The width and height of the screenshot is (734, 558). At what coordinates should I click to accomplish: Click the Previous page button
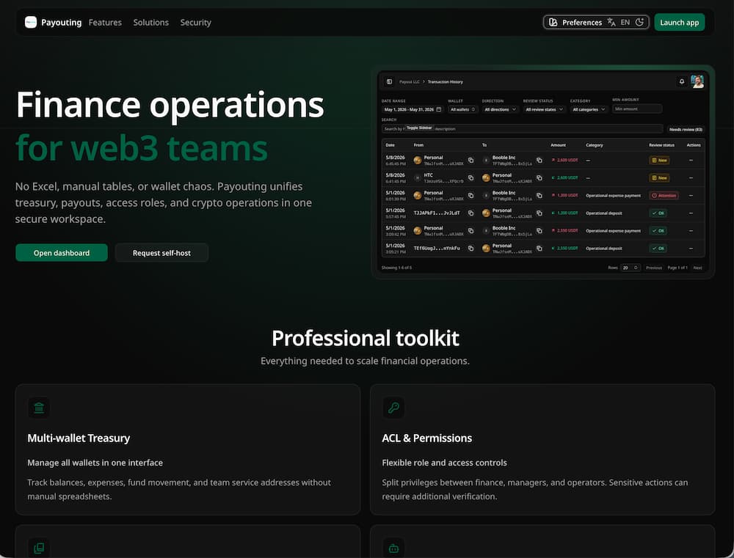pos(653,268)
